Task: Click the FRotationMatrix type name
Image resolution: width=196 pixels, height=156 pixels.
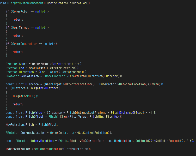Action: [56, 76]
